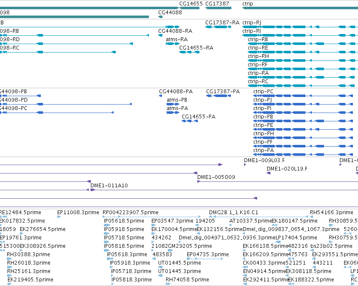The height and width of the screenshot is (286, 358).
Task: Click the RH54166.3prime feature label
Action: [331, 213]
